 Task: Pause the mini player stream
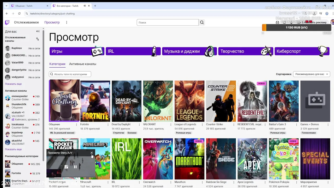click(x=75, y=167)
